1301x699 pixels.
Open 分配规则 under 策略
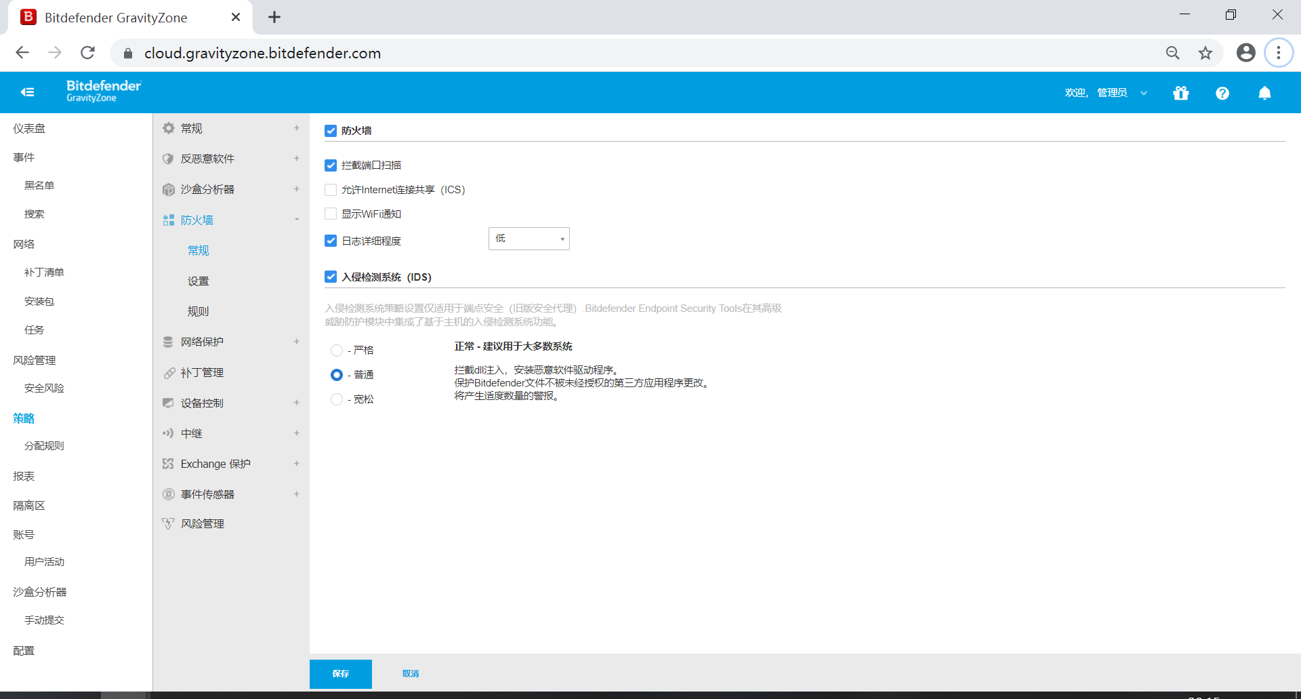click(x=44, y=446)
